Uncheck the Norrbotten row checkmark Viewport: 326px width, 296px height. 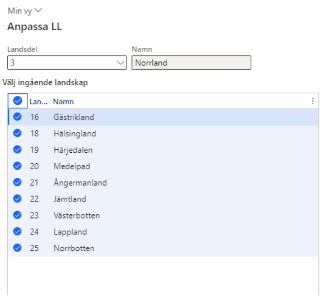[17, 248]
